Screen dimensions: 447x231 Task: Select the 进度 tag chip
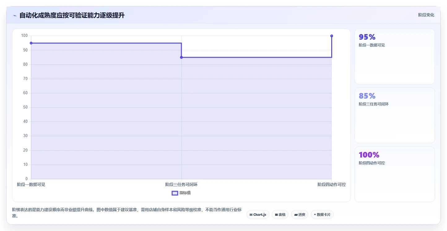coord(300,215)
